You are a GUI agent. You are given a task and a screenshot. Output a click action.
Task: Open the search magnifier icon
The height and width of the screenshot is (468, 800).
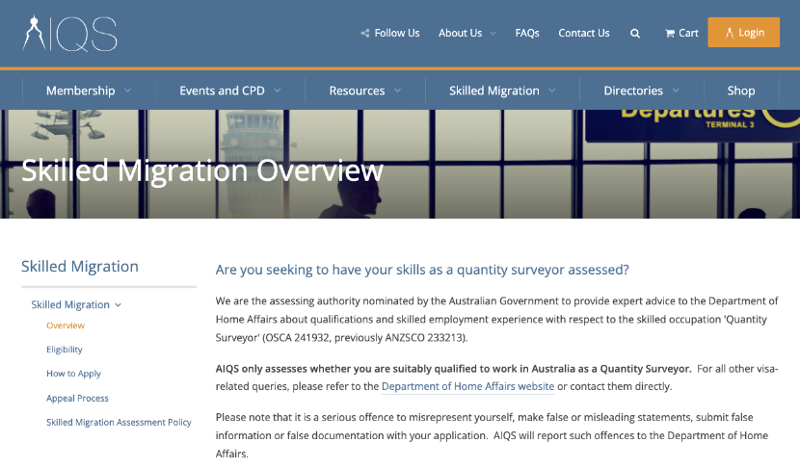tap(635, 33)
